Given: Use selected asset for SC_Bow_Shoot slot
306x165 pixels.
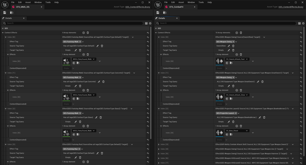Looking at the screenshot, I should click(x=227, y=135).
